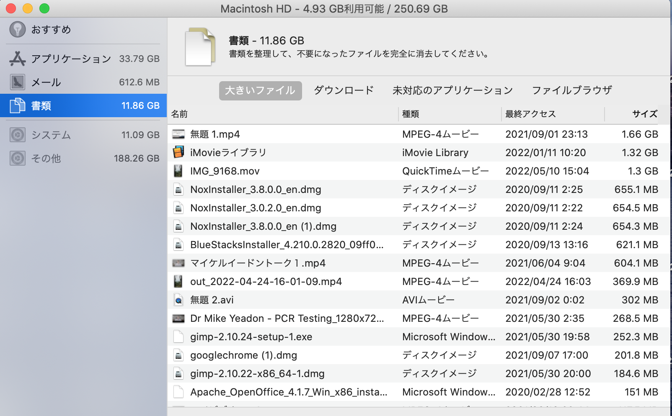The height and width of the screenshot is (416, 672).
Task: Open the ファイルブラウザ tab
Action: click(571, 90)
